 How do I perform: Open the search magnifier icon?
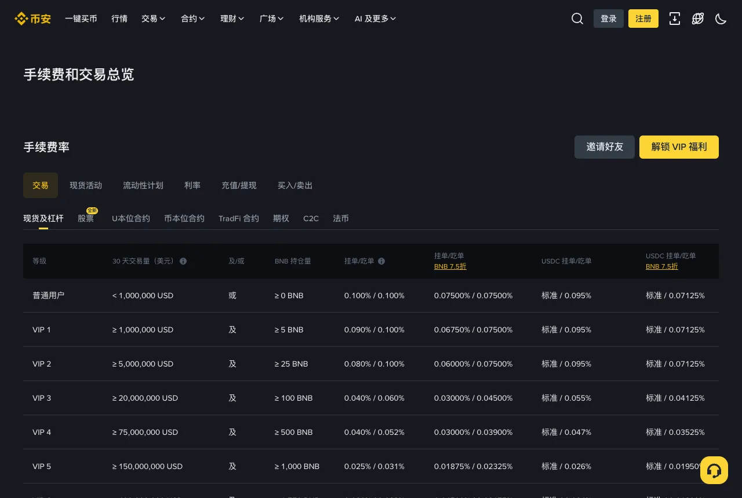577,19
